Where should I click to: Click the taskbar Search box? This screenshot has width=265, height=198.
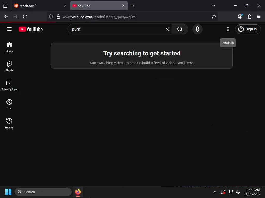43,192
